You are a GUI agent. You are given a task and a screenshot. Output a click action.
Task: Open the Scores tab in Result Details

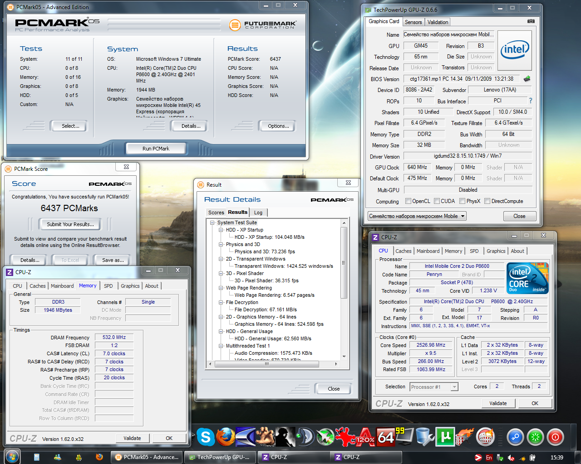tap(216, 213)
